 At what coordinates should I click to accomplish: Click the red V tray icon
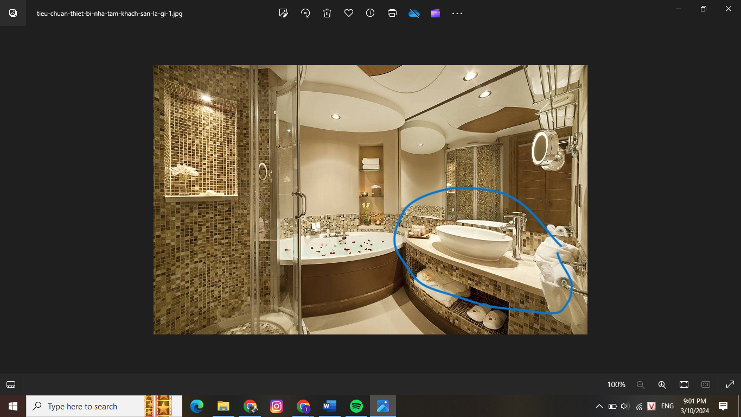coord(652,406)
